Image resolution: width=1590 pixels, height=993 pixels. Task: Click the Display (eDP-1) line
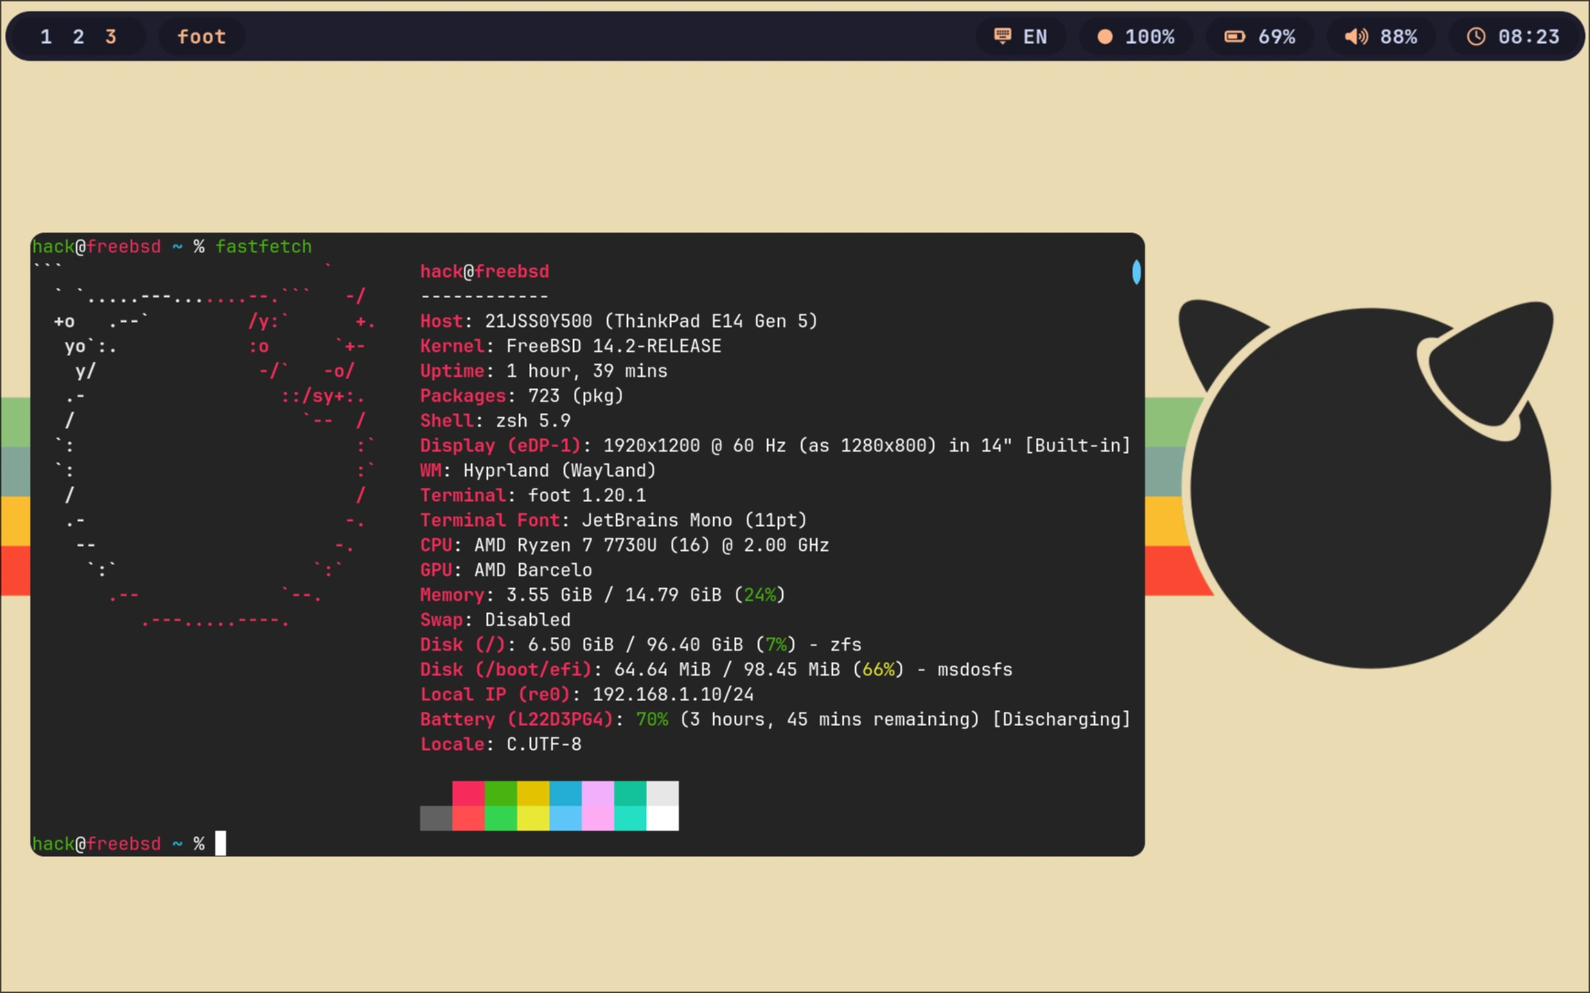click(776, 445)
